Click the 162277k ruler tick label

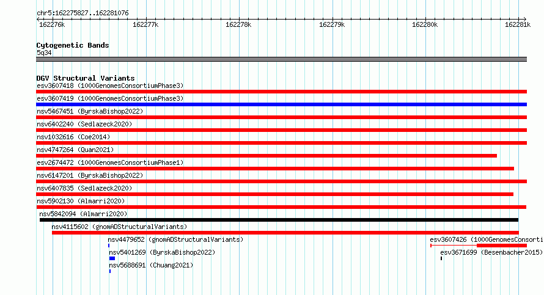point(145,24)
